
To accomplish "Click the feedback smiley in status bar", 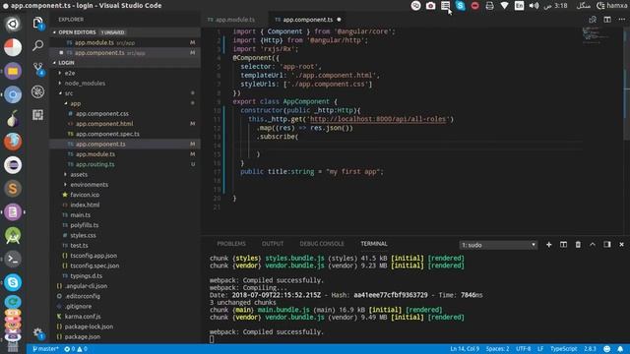I will (x=606, y=349).
